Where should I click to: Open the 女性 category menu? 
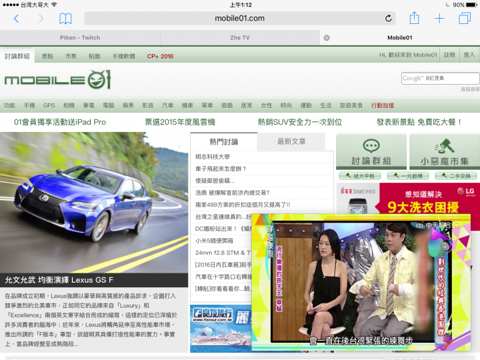tap(267, 105)
